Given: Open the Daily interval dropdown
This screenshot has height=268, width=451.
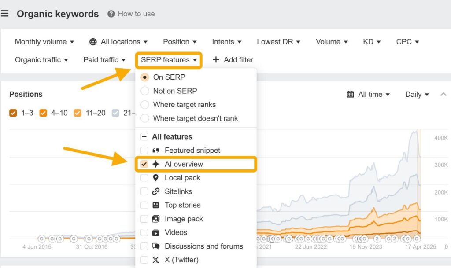Looking at the screenshot, I should pyautogui.click(x=417, y=94).
